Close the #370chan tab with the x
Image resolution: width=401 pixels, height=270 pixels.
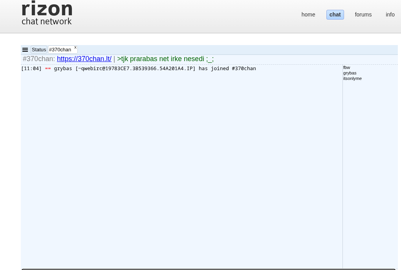[x=75, y=47]
